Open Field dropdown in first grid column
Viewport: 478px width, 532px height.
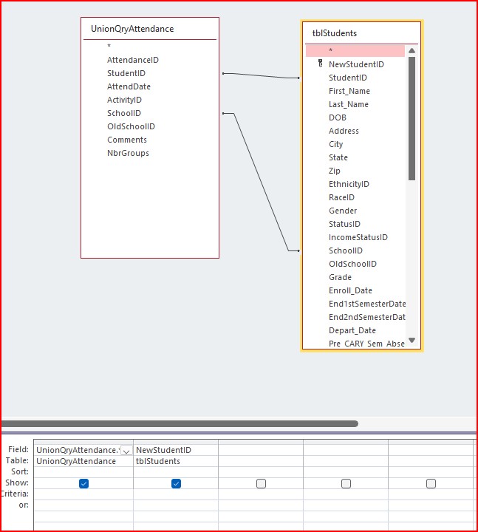(x=126, y=450)
